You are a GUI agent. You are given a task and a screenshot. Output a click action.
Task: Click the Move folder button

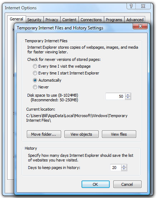(44, 134)
